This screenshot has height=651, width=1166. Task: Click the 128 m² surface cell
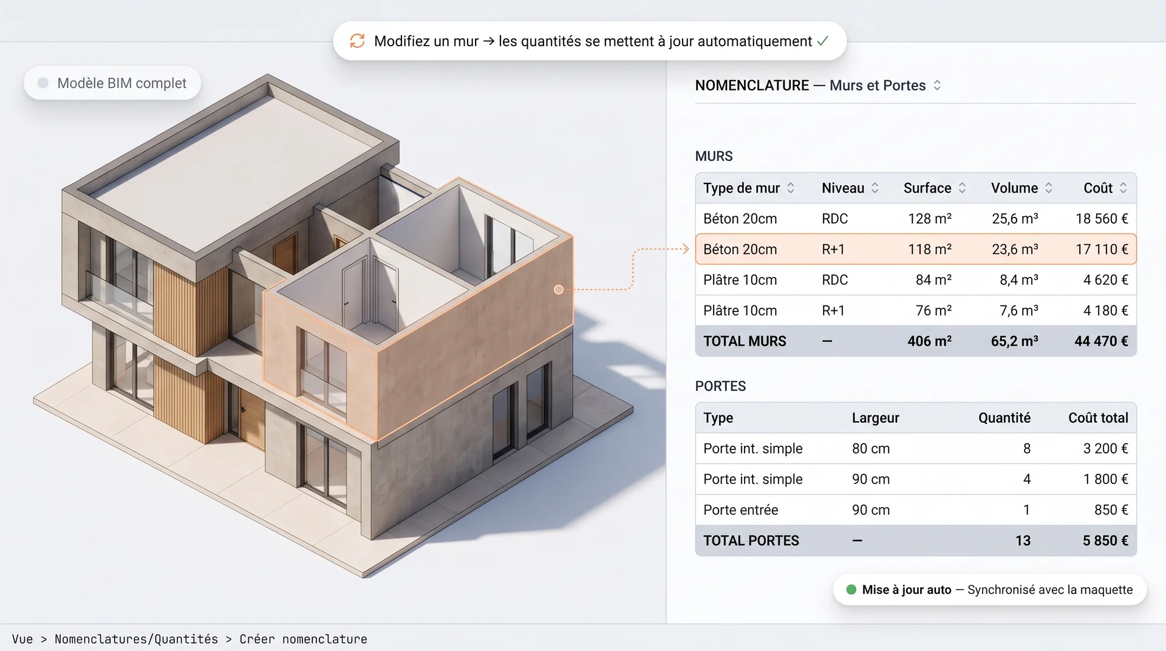point(930,219)
